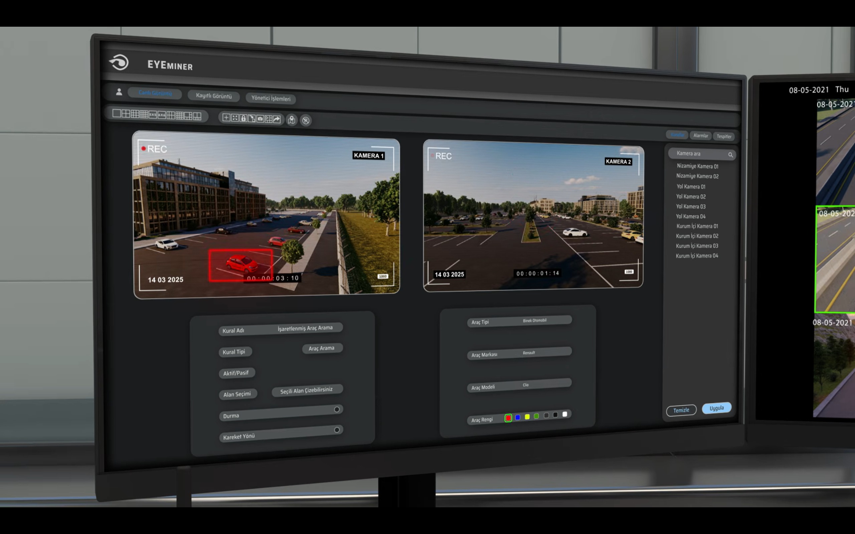Open the Araç Tipi dropdown

click(519, 321)
